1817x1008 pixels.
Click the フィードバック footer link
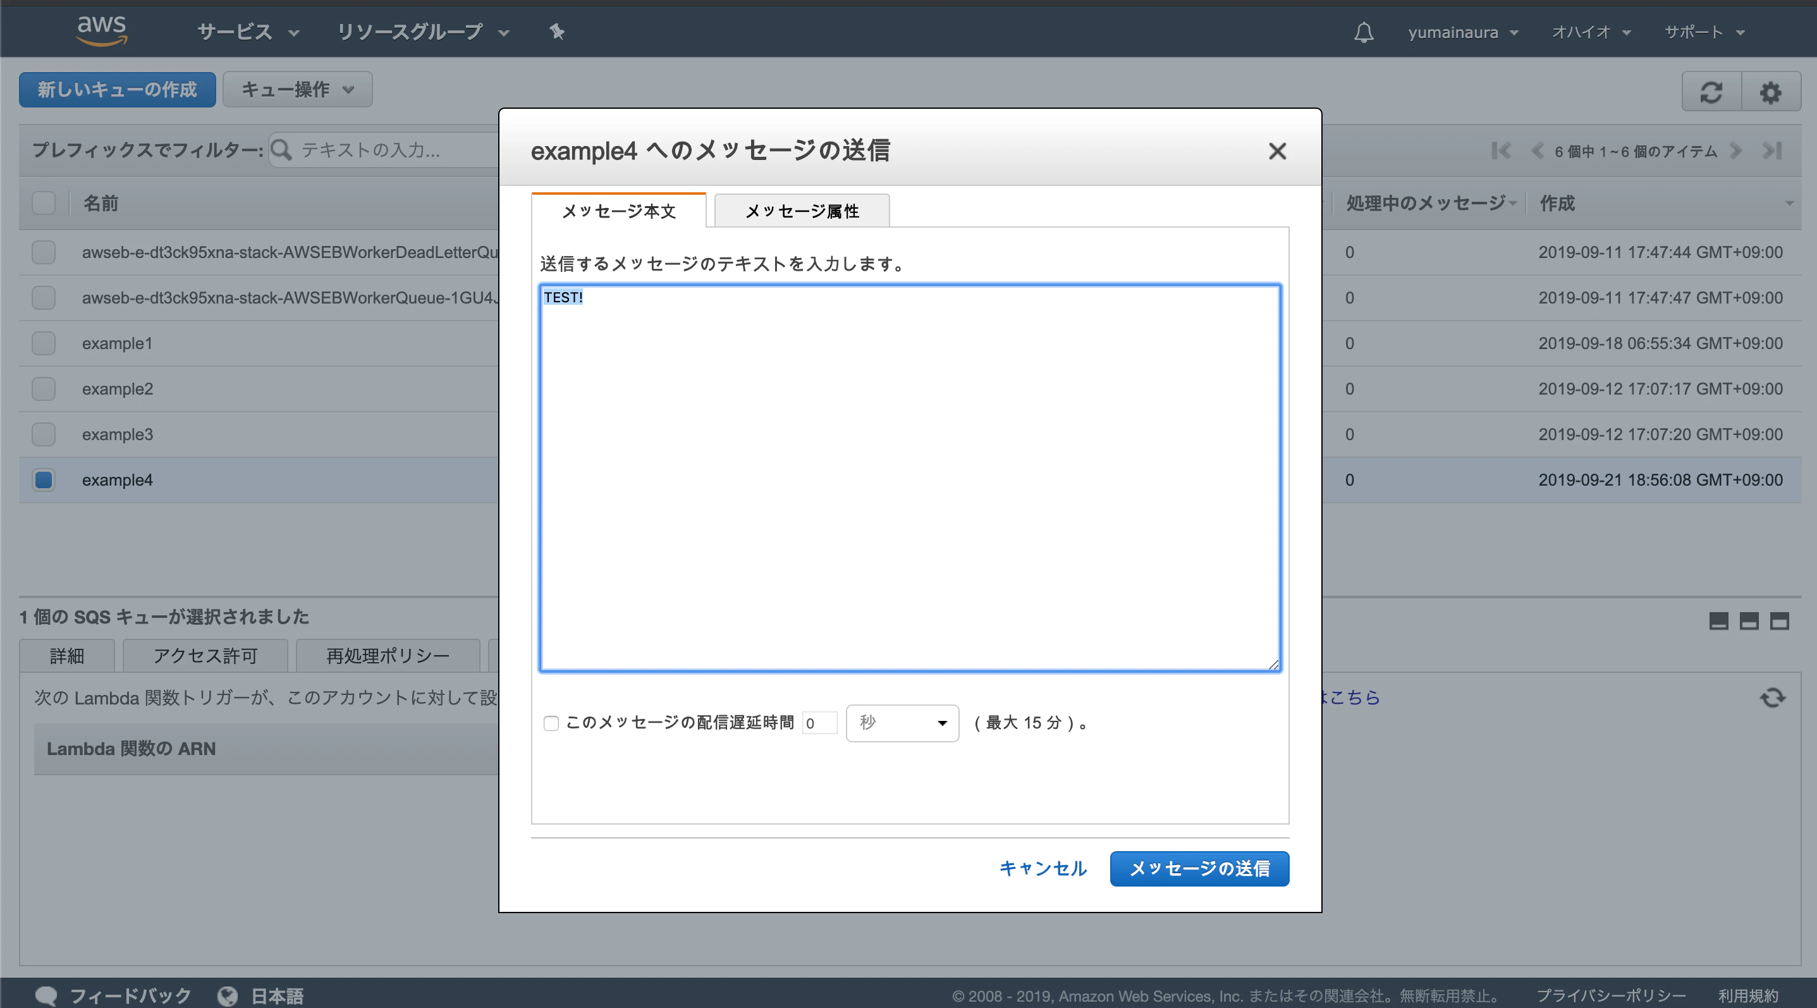click(x=130, y=995)
